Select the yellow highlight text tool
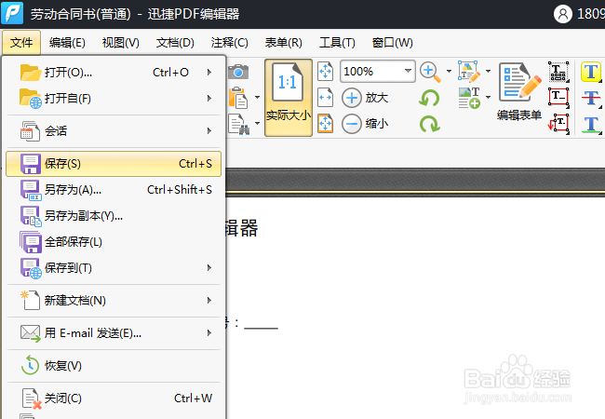The image size is (605, 419). point(591,72)
